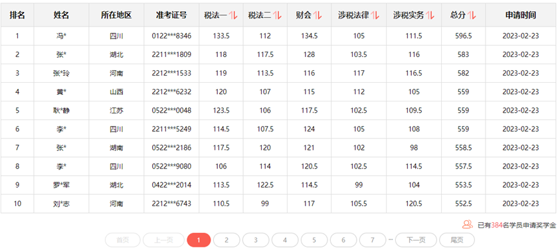Click exam number 2212***1533
558x248 pixels.
171,73
